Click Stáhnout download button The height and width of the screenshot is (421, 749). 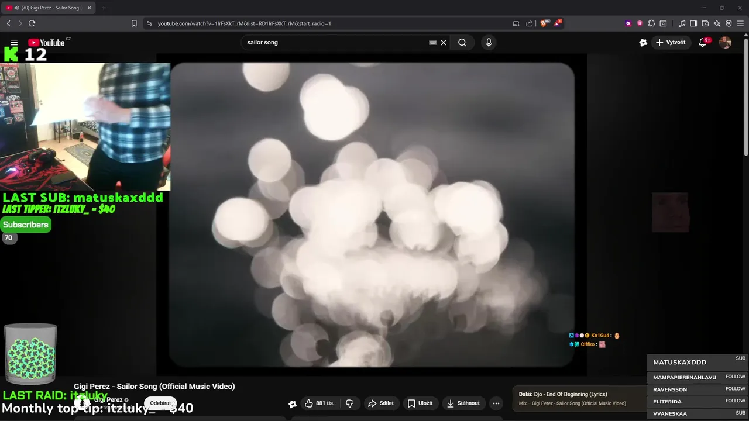pyautogui.click(x=463, y=403)
